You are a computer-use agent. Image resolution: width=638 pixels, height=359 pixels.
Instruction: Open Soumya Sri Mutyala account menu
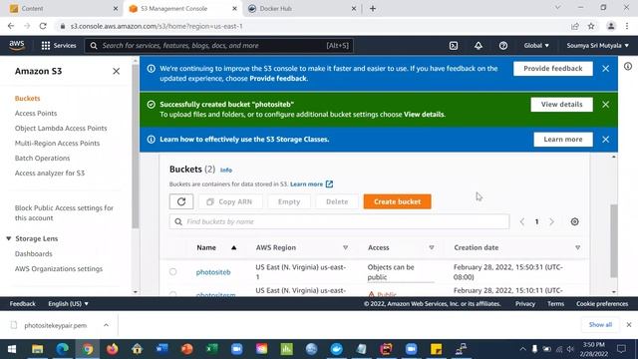coord(597,46)
